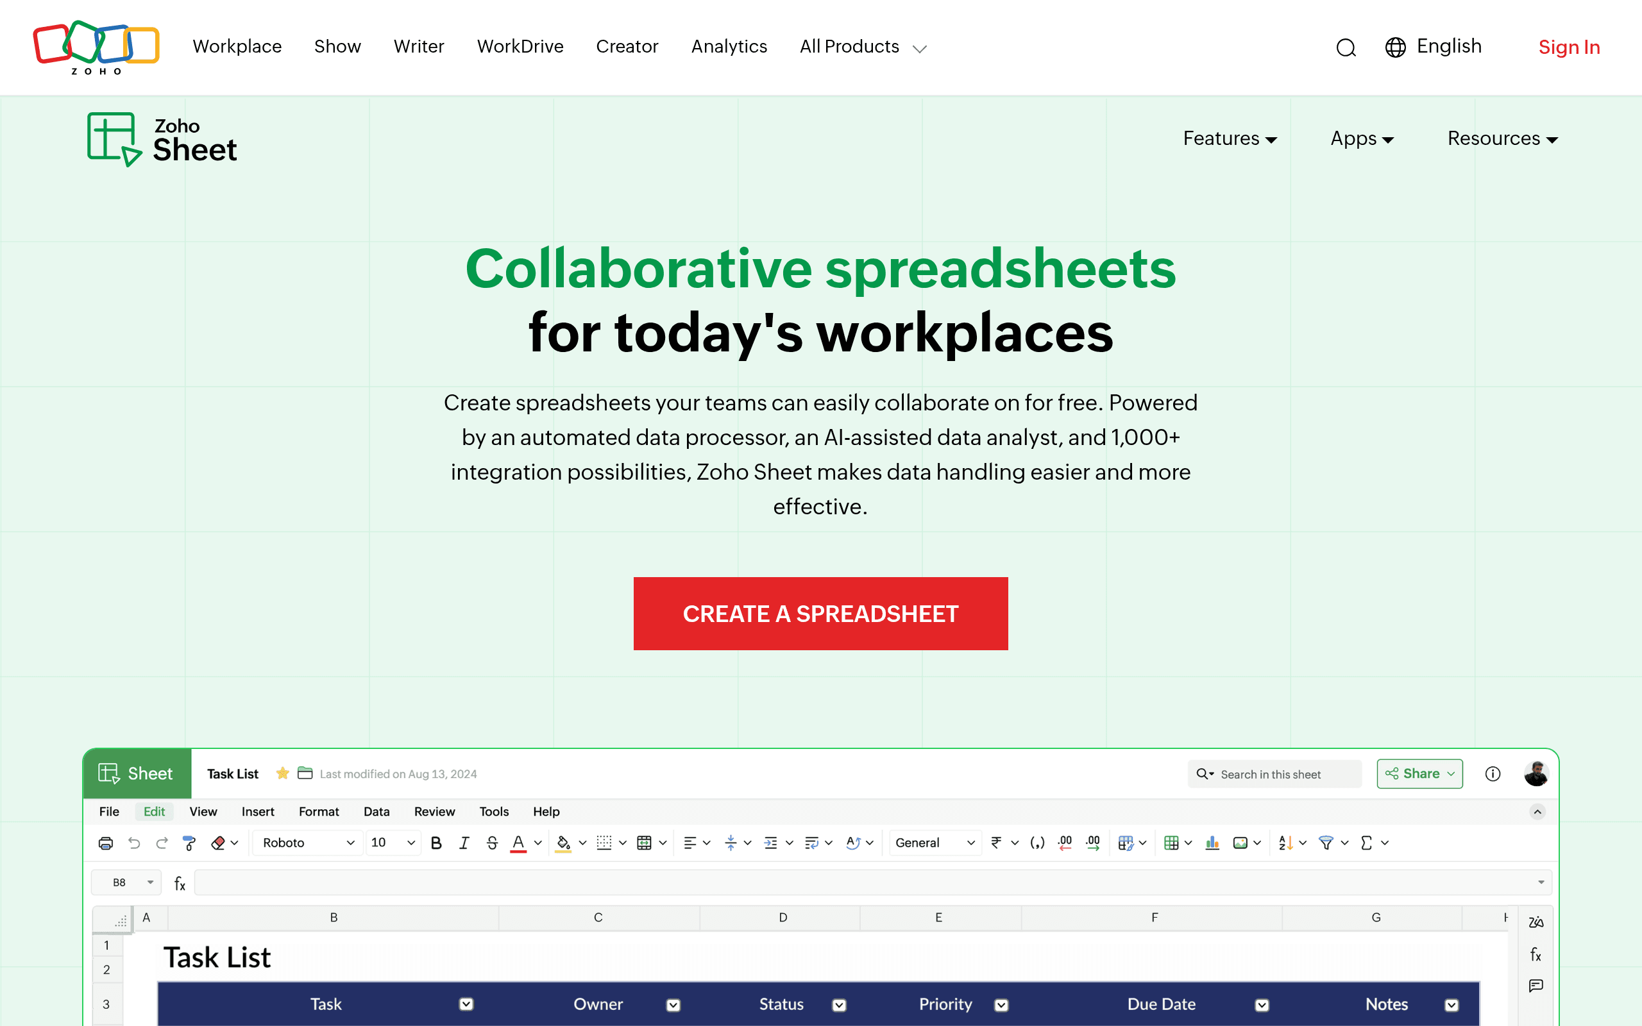Open the Resources dropdown menu

click(1503, 139)
